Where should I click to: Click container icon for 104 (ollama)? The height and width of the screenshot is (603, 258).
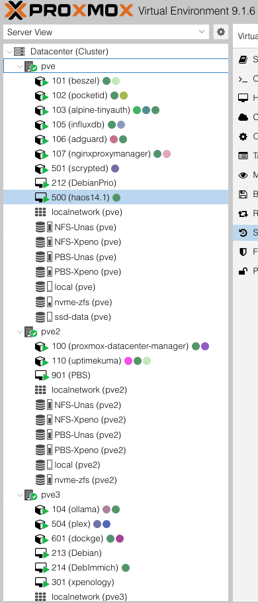(x=41, y=509)
